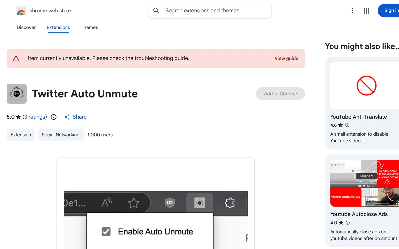Click the You might also like heading
The width and height of the screenshot is (399, 249).
coord(362,46)
